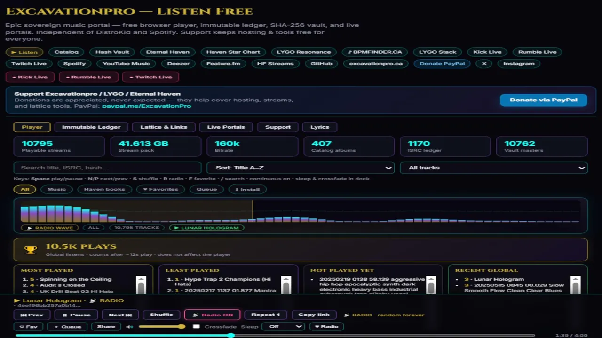Enable the Crossfade checkbox

pyautogui.click(x=197, y=327)
